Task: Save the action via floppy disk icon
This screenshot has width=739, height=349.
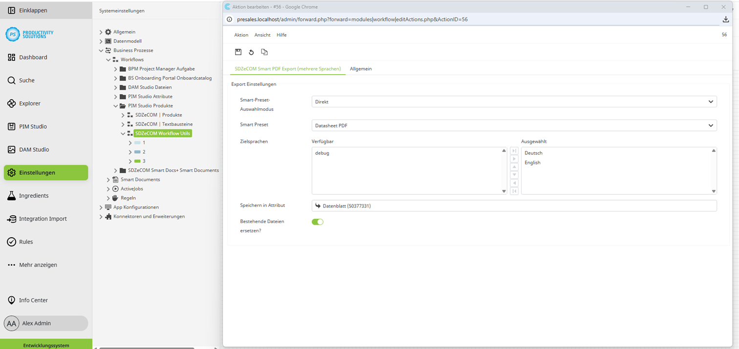Action: pos(238,52)
